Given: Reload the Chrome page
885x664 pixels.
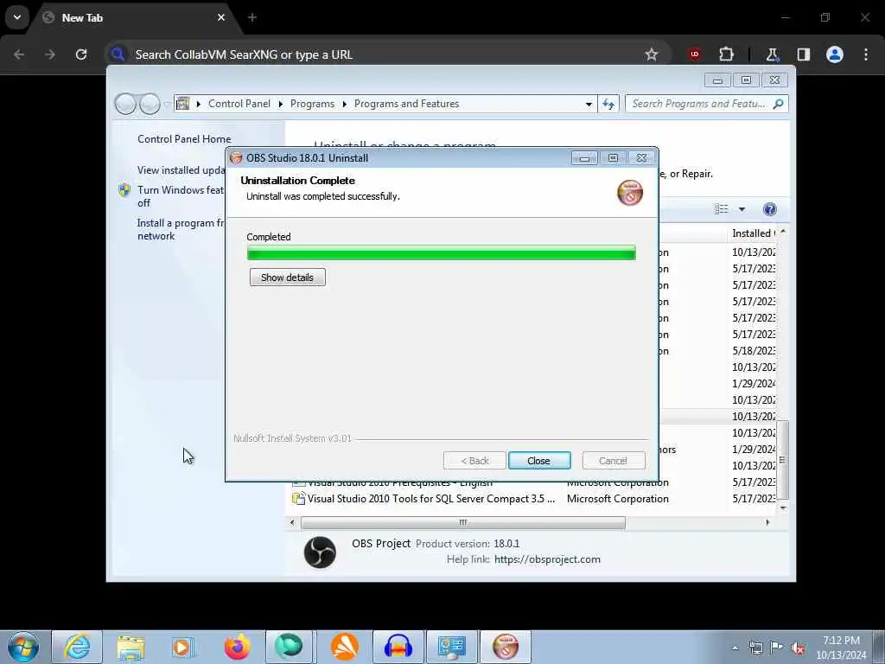Looking at the screenshot, I should (81, 54).
